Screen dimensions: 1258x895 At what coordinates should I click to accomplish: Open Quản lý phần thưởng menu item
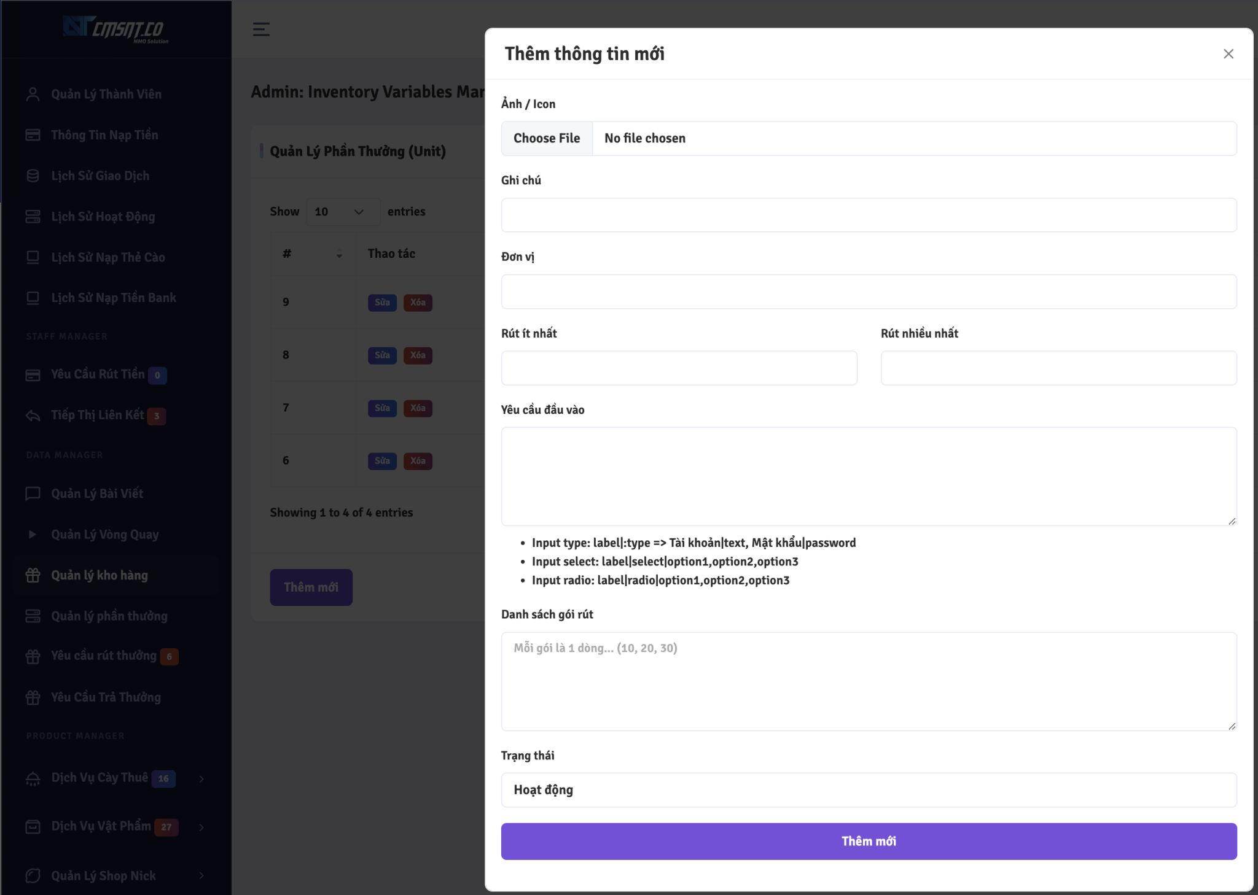(x=109, y=616)
